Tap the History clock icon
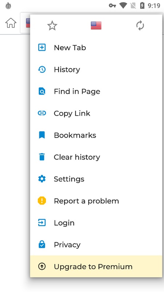Viewport: 164px width, 292px height. pos(42,69)
